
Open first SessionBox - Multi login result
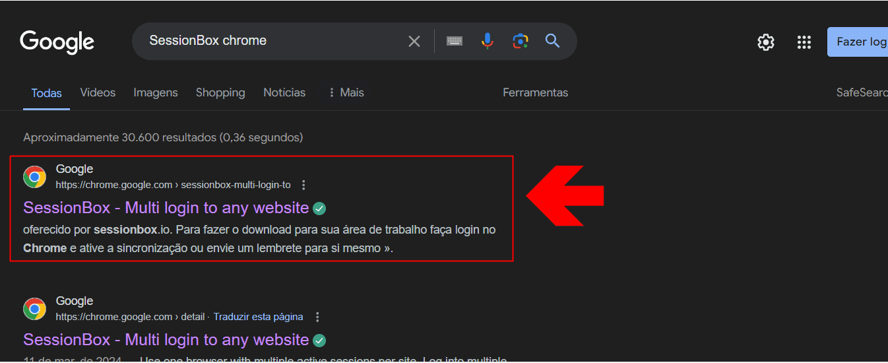point(166,208)
